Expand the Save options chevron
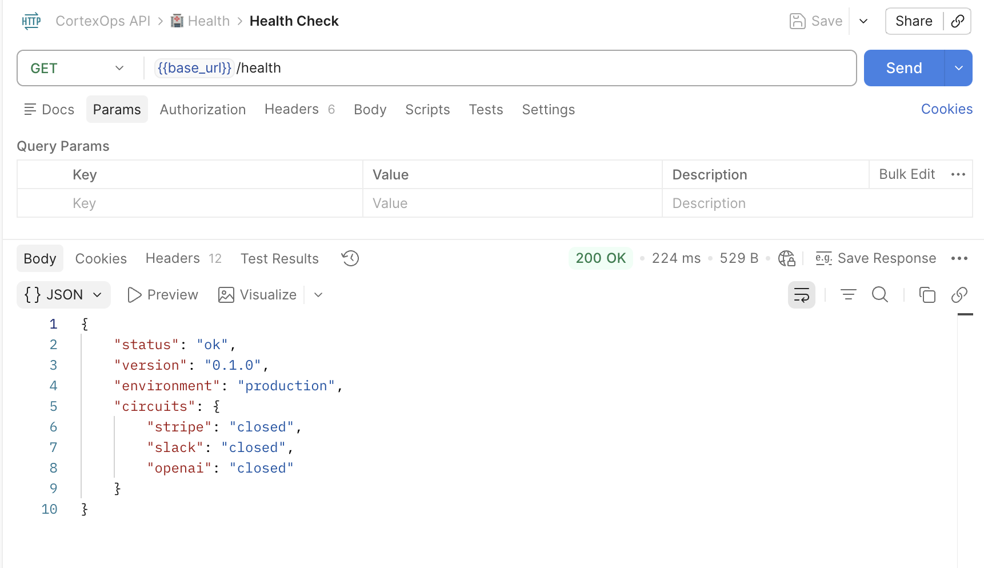The image size is (984, 568). [863, 21]
